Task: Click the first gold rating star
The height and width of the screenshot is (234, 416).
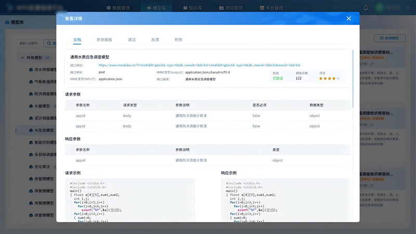Action: tap(321, 79)
